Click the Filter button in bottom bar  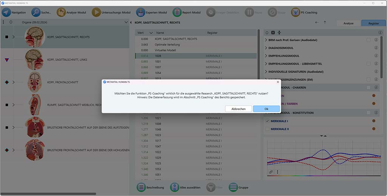[x=214, y=187]
